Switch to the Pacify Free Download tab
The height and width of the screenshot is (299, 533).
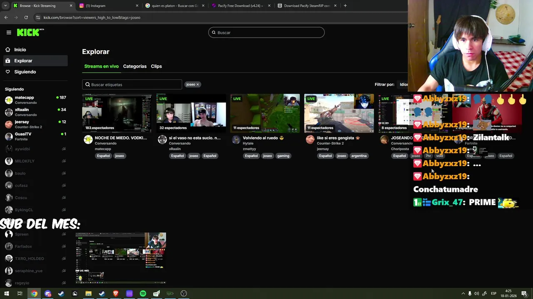[241, 6]
